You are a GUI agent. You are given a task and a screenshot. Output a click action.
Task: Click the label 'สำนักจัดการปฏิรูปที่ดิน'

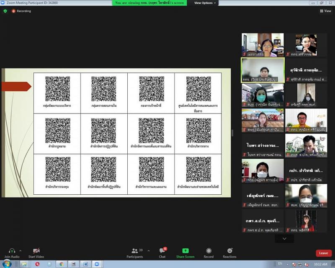pyautogui.click(x=104, y=146)
